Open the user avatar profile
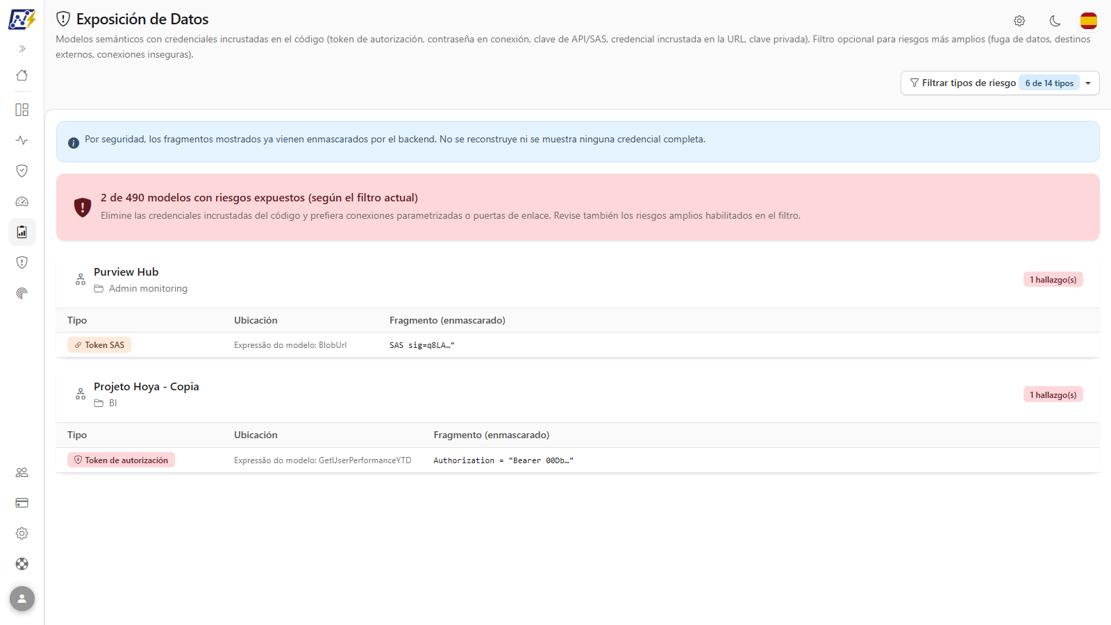The width and height of the screenshot is (1111, 625). 22,599
